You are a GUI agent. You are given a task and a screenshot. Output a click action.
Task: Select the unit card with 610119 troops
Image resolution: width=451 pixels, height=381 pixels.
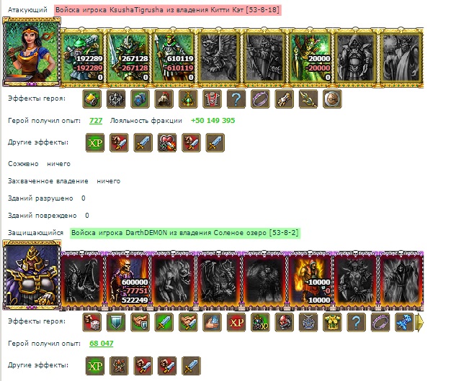pyautogui.click(x=174, y=58)
